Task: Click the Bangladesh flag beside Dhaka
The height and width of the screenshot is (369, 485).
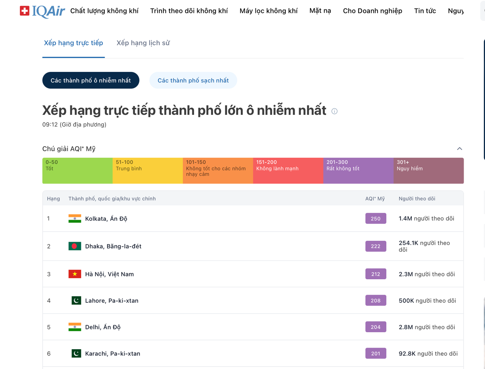Action: [75, 246]
